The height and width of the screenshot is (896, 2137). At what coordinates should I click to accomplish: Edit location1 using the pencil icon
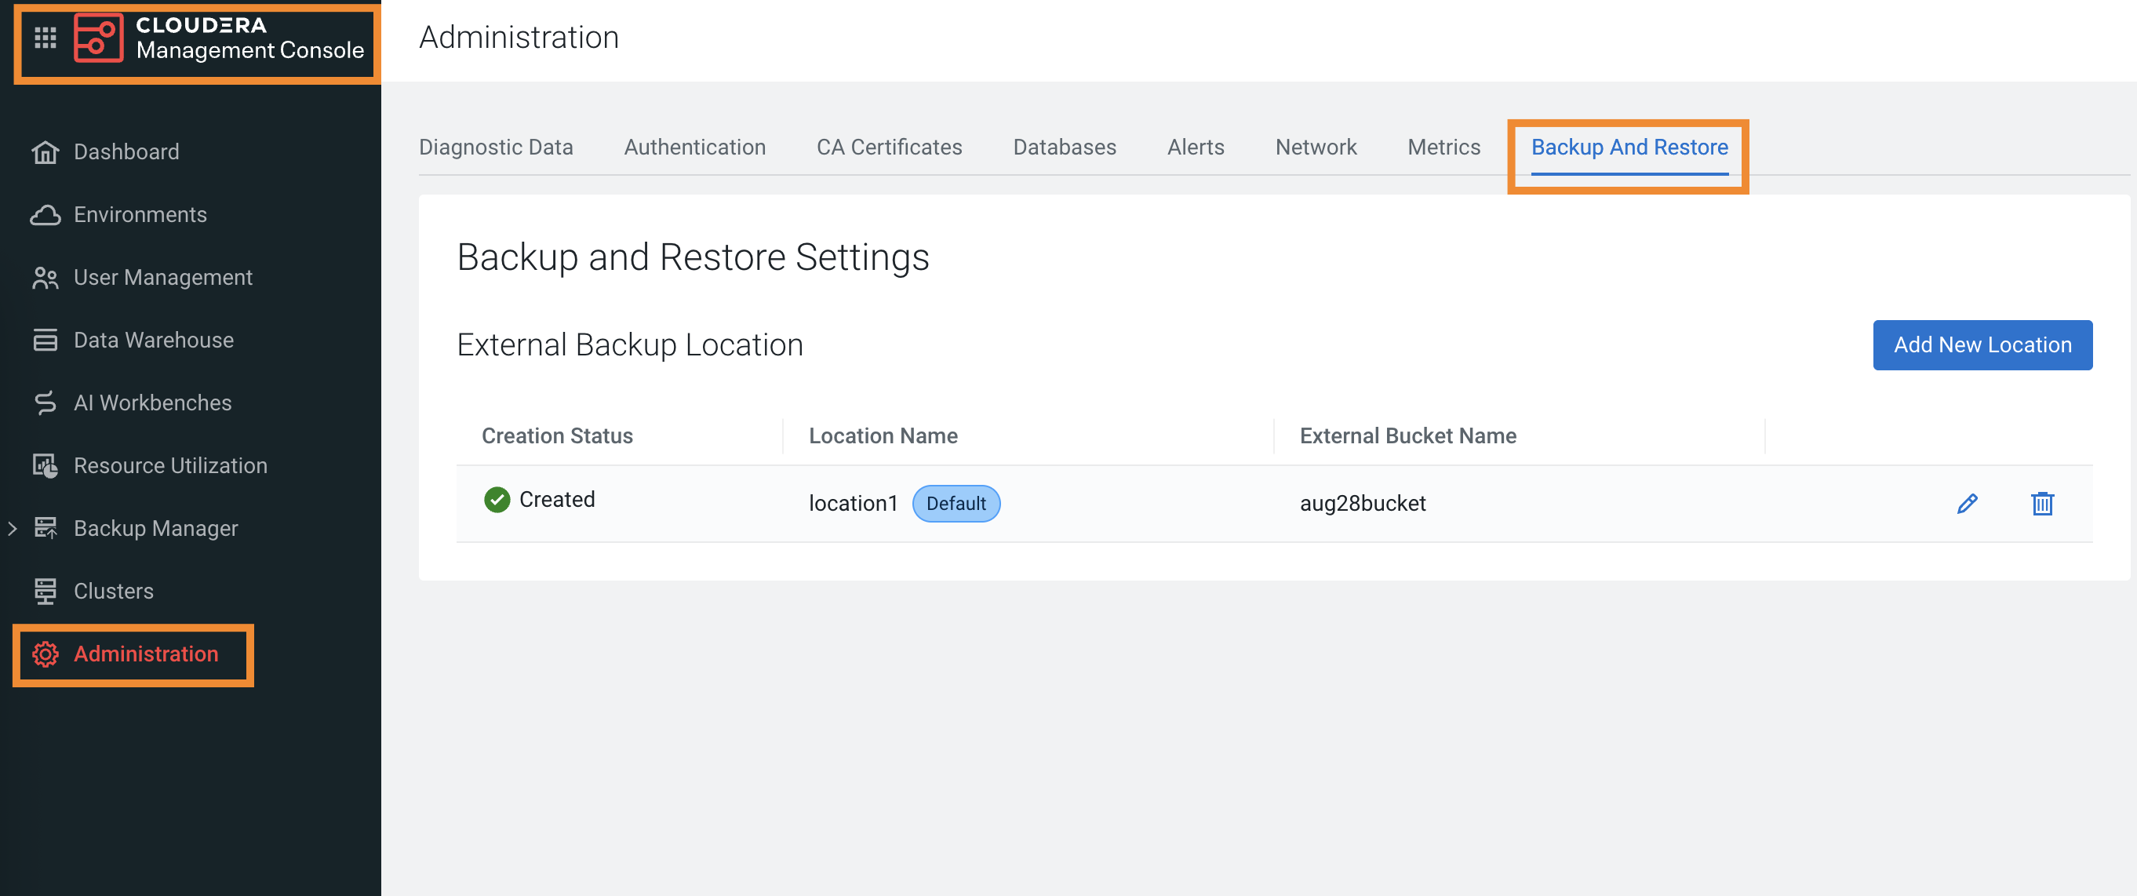(1968, 503)
